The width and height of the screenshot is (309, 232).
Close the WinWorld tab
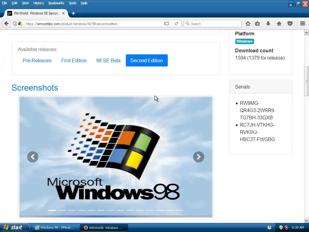coord(63,13)
